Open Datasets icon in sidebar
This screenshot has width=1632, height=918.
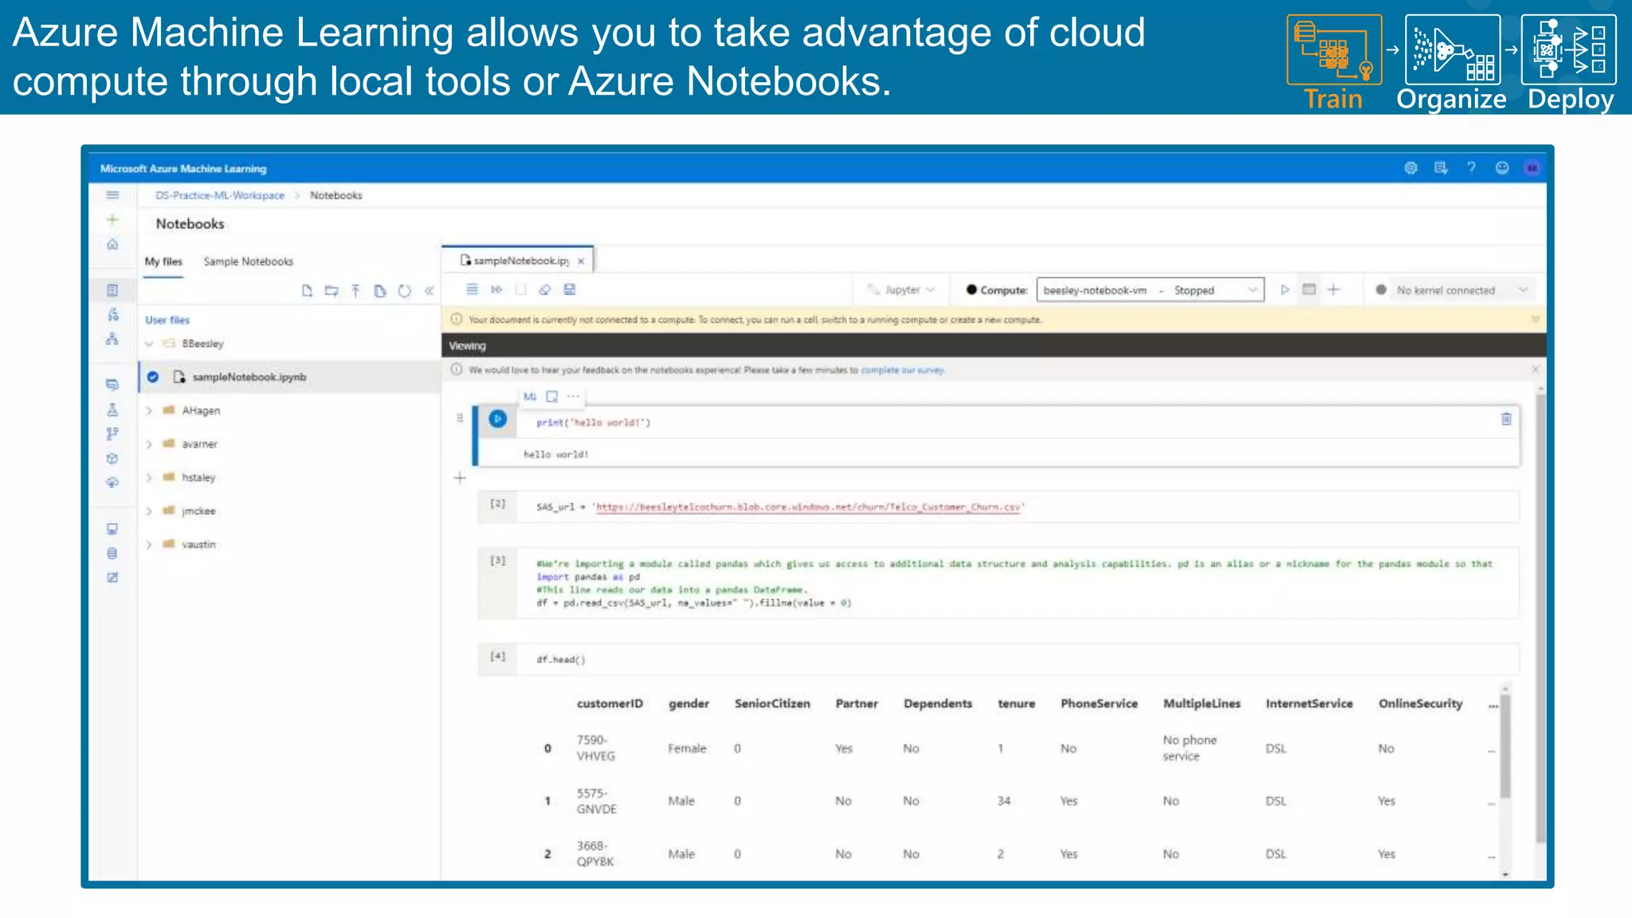pyautogui.click(x=112, y=385)
